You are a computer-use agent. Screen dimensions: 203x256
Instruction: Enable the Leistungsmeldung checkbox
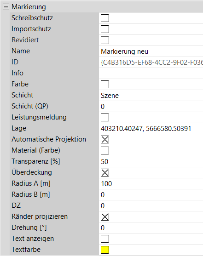click(105, 117)
